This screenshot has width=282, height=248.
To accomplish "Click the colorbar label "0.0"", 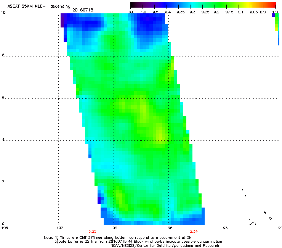I will (263, 12).
